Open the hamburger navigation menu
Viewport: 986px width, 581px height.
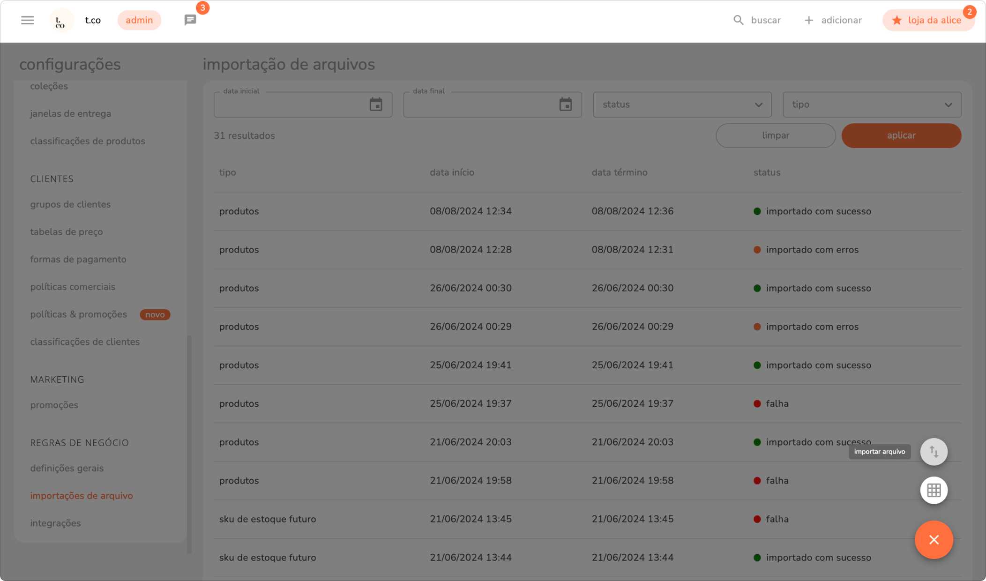(27, 20)
